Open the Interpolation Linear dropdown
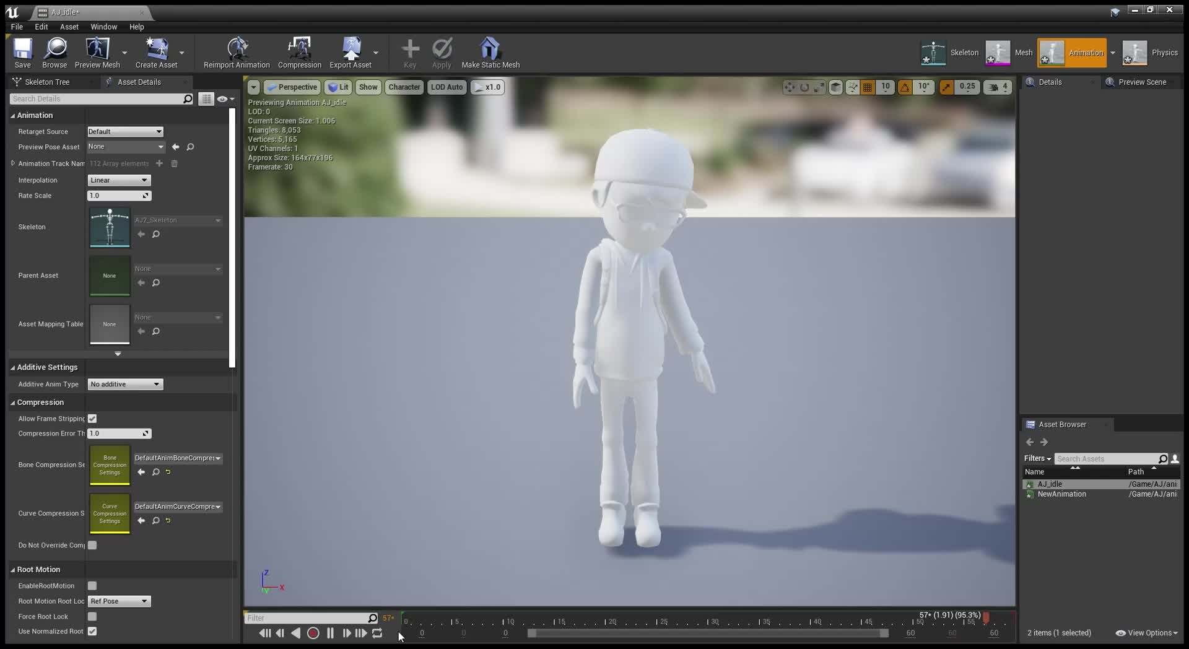Screen dimensions: 1189x649 pyautogui.click(x=118, y=180)
